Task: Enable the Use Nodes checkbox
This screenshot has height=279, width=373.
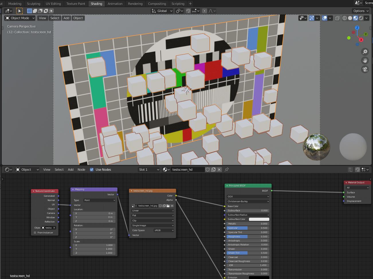Action: tap(92, 170)
